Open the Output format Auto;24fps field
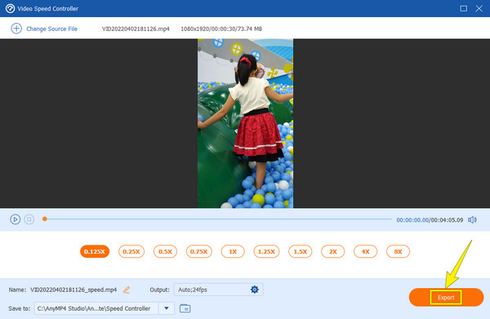 218,290
